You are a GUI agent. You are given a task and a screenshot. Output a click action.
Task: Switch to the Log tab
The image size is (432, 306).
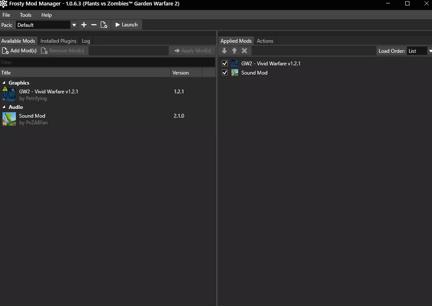point(86,41)
